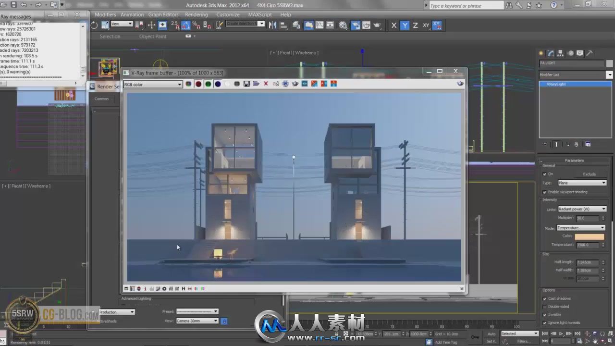Save image from V-Ray frame buffer
The height and width of the screenshot is (346, 615).
pos(246,84)
